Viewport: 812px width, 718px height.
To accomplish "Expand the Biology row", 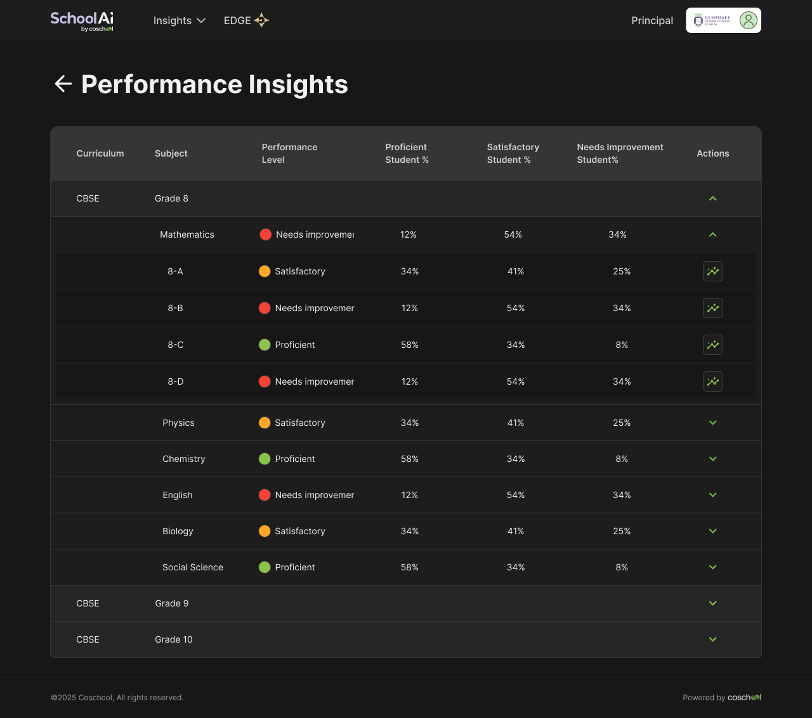I will click(x=713, y=531).
